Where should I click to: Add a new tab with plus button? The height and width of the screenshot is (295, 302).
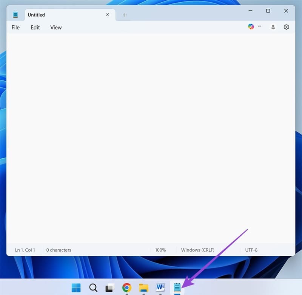[125, 15]
